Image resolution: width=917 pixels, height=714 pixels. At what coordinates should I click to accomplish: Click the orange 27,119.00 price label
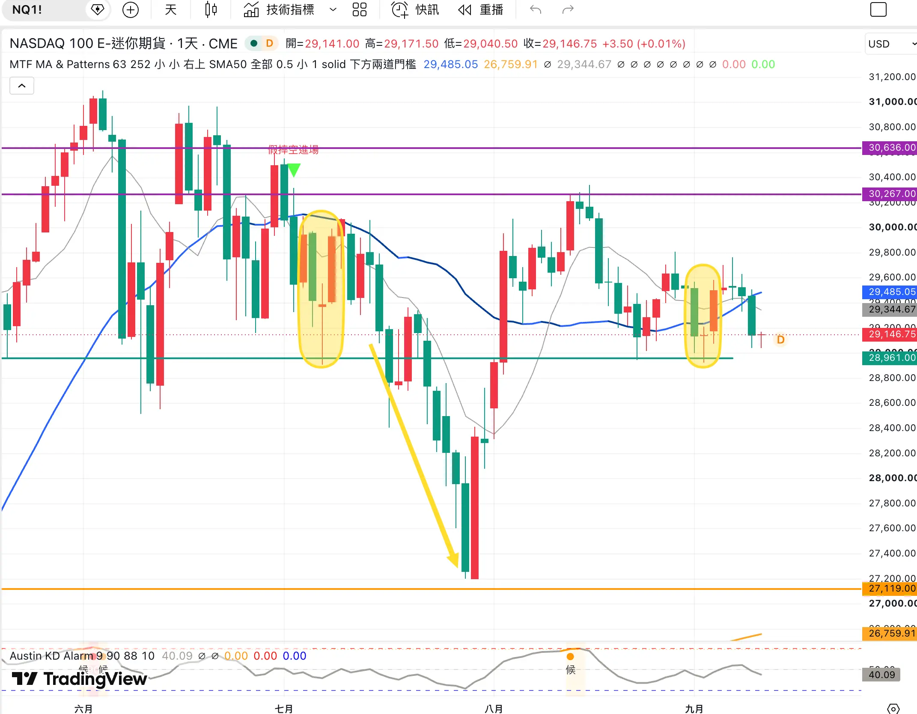pyautogui.click(x=890, y=589)
